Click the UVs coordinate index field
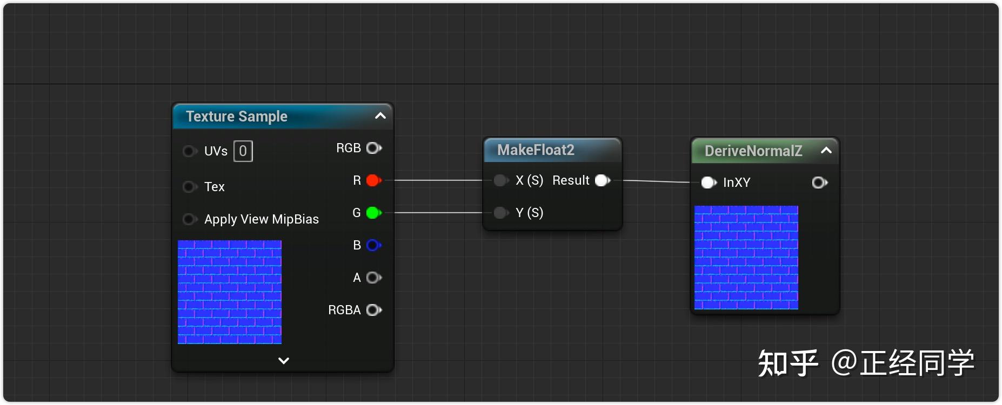The image size is (1002, 405). pyautogui.click(x=243, y=151)
